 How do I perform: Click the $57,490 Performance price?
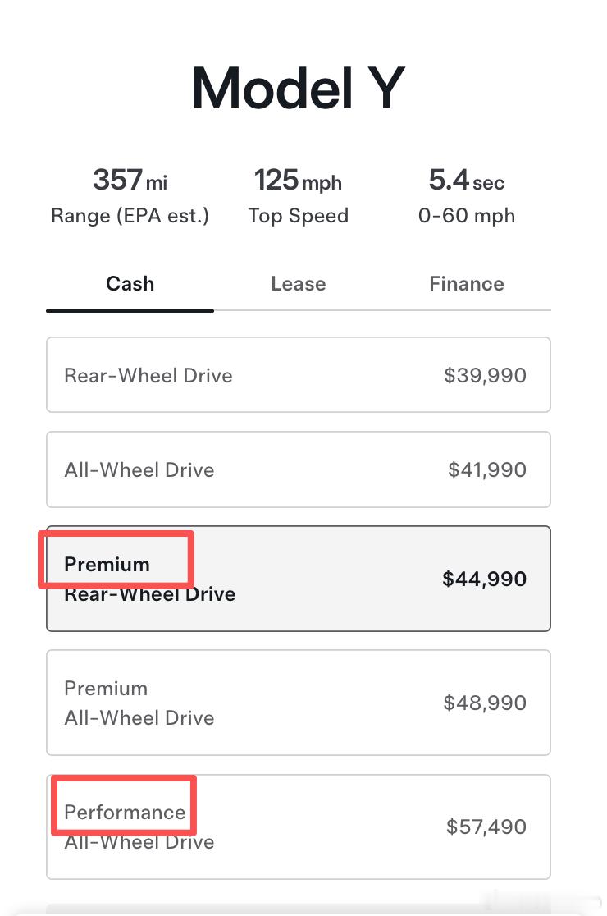tap(486, 827)
